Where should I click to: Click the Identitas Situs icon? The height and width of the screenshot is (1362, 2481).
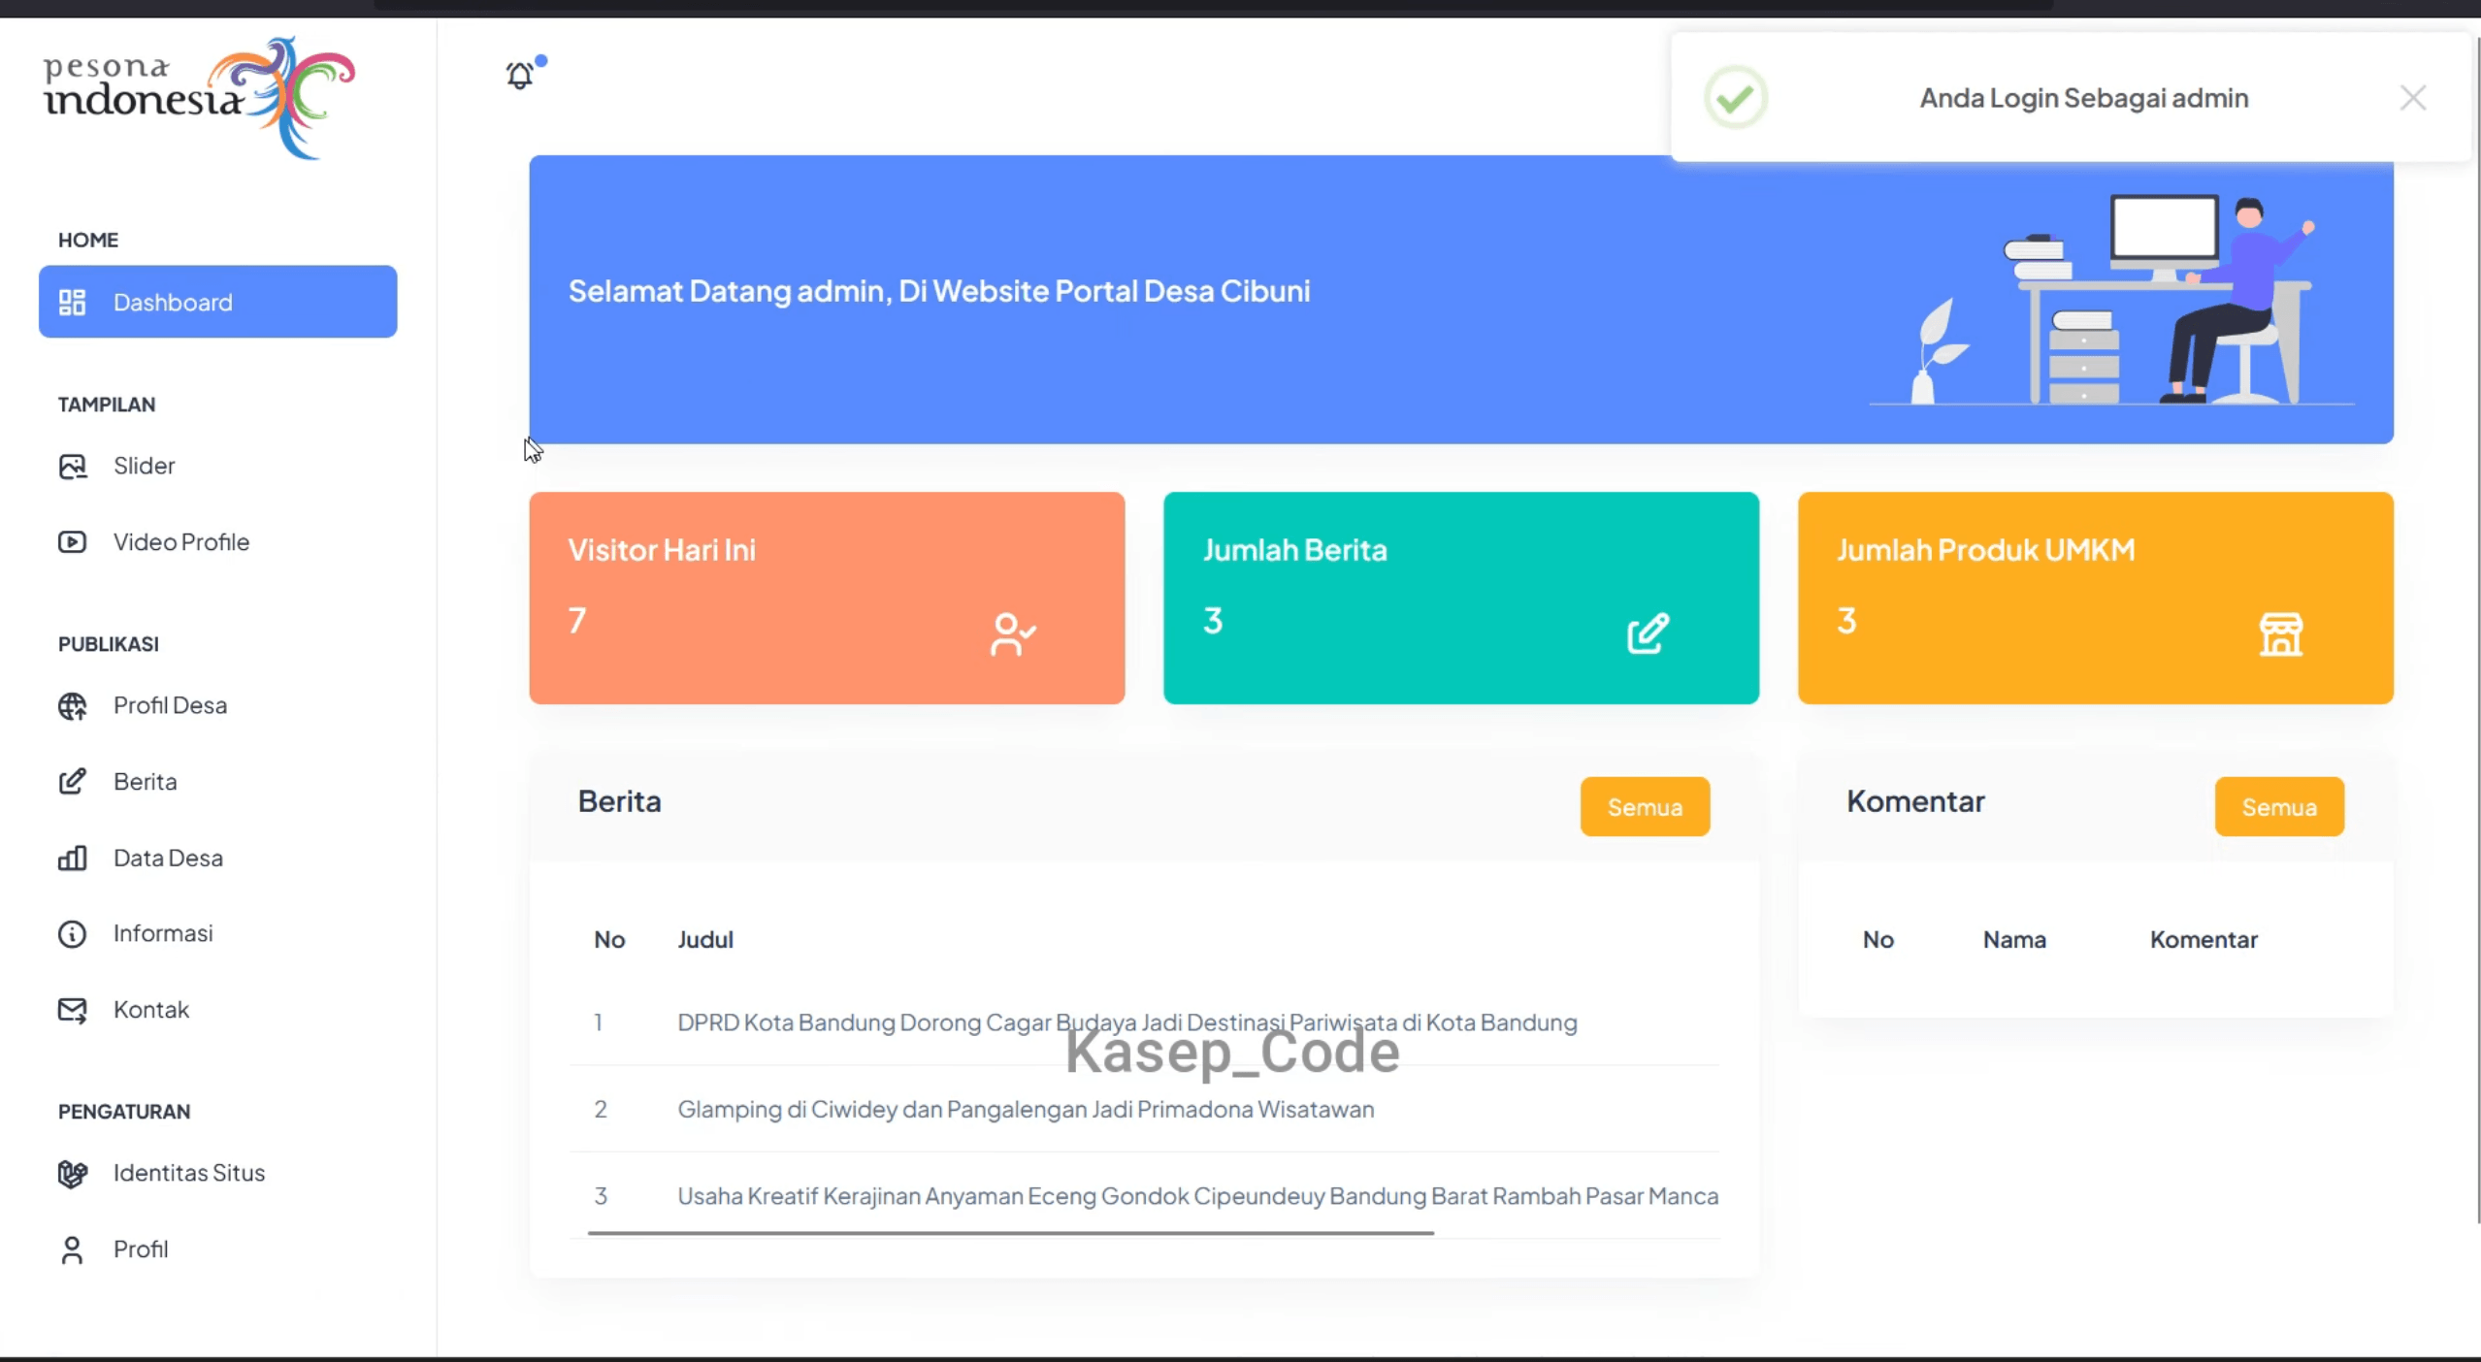pyautogui.click(x=72, y=1174)
